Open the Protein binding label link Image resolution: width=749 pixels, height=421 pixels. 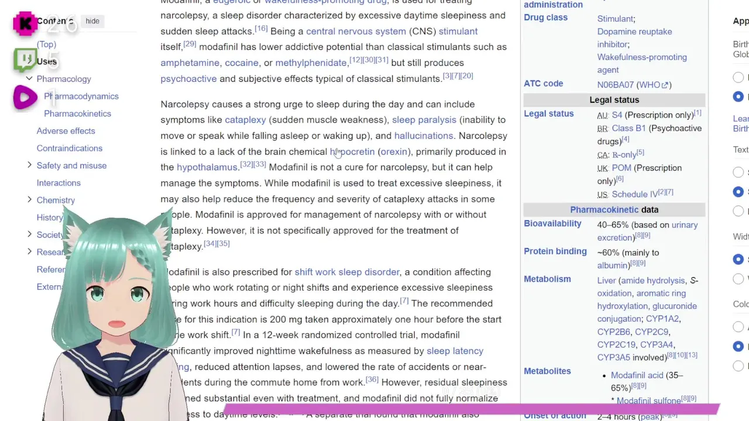click(555, 251)
